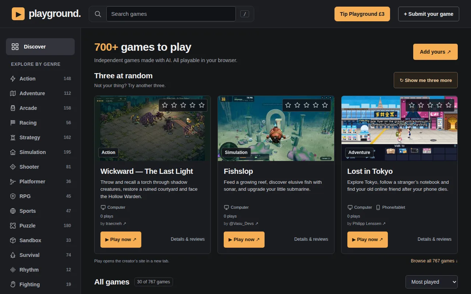
Task: Open the Fishslop game screenshot thumbnail
Action: [276, 128]
